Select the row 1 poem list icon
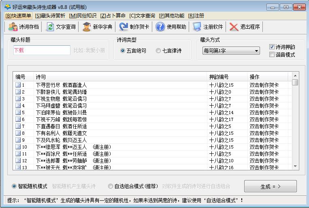The height and width of the screenshot is (208, 309). coord(18,85)
